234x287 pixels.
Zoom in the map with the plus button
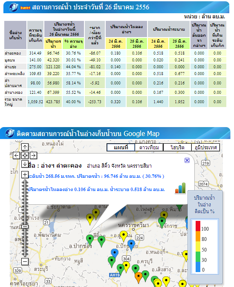pos(25,174)
